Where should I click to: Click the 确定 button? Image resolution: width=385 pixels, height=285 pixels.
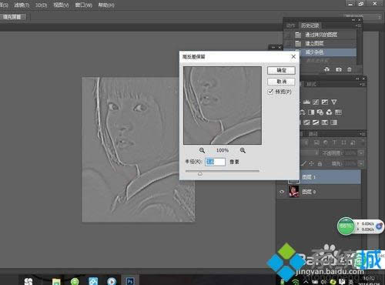[281, 70]
